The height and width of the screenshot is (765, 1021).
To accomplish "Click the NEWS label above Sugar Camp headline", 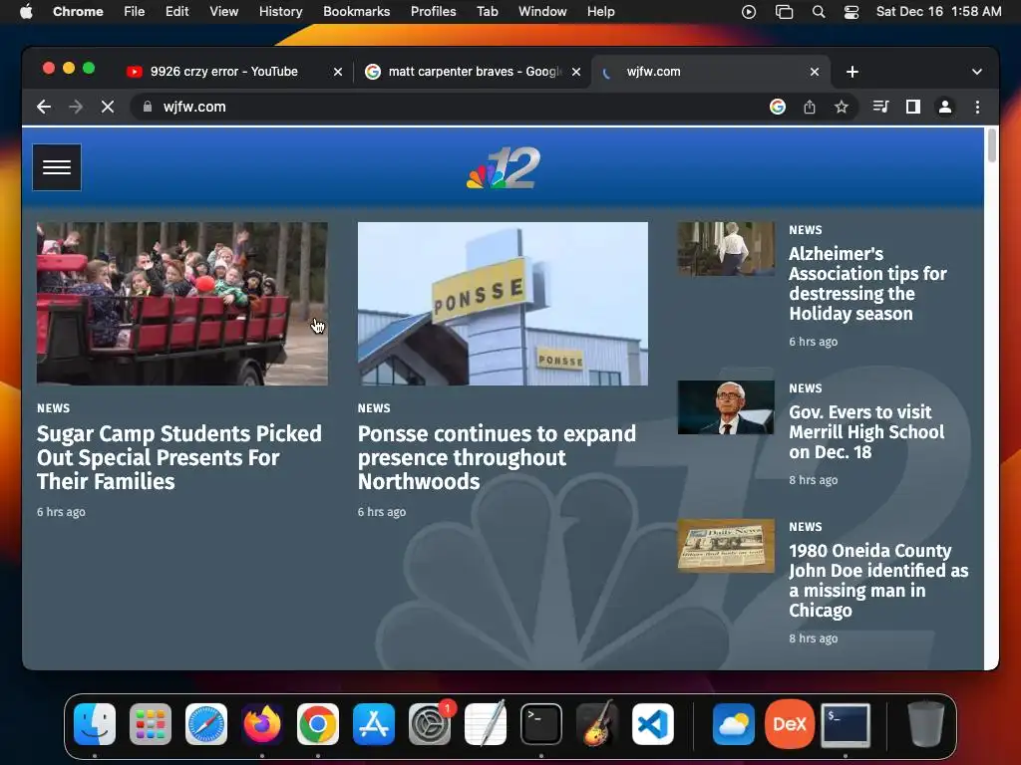I will (x=54, y=407).
